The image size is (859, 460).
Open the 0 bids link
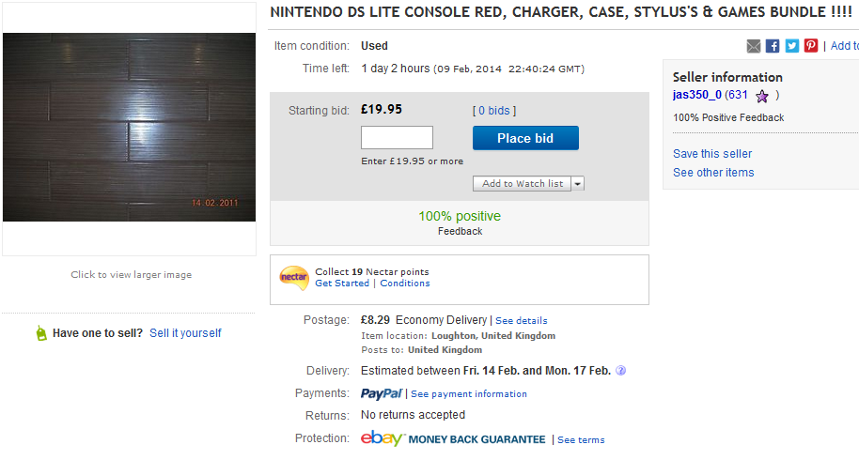tap(494, 111)
